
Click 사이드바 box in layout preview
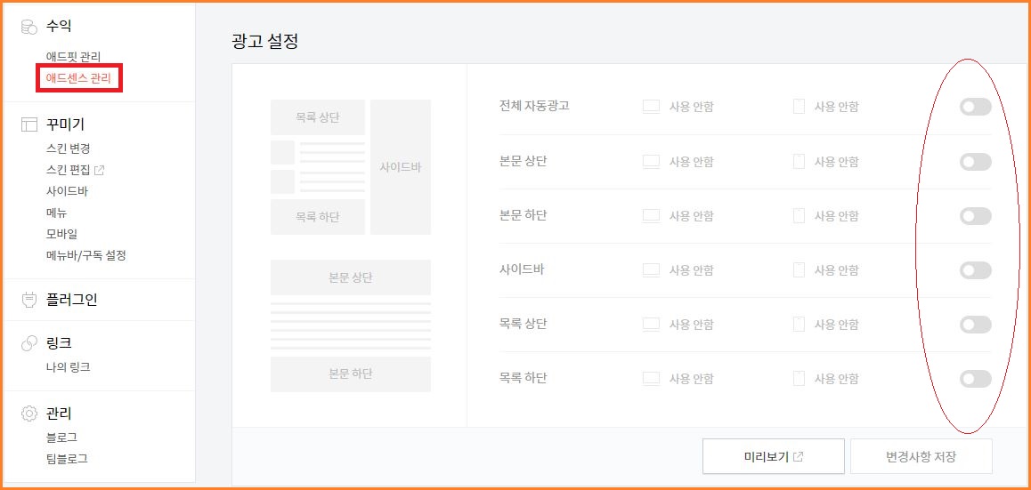point(401,167)
